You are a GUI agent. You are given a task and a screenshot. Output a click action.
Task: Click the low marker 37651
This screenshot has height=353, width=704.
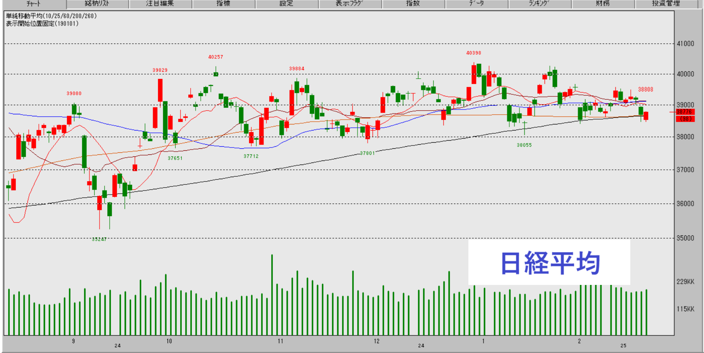point(175,158)
